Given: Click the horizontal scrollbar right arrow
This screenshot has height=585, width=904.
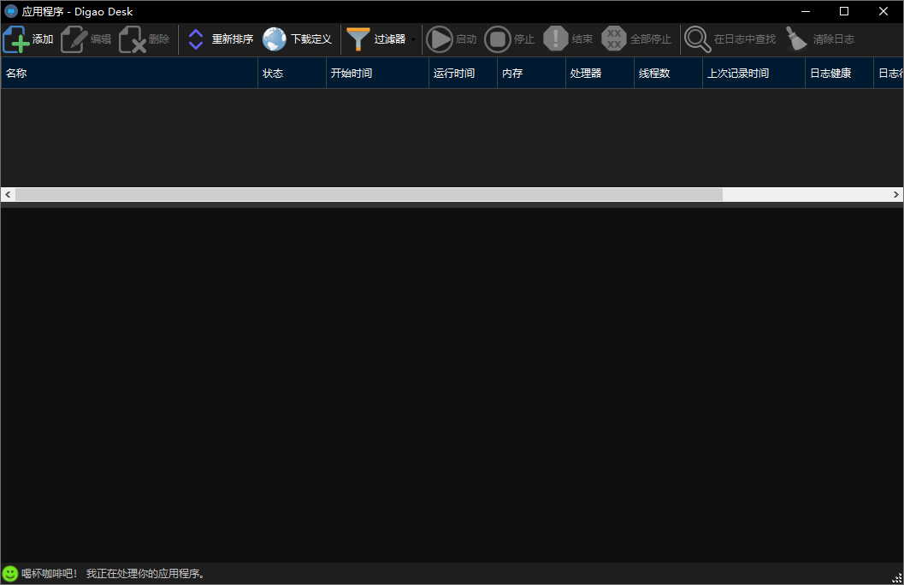Looking at the screenshot, I should coord(896,195).
